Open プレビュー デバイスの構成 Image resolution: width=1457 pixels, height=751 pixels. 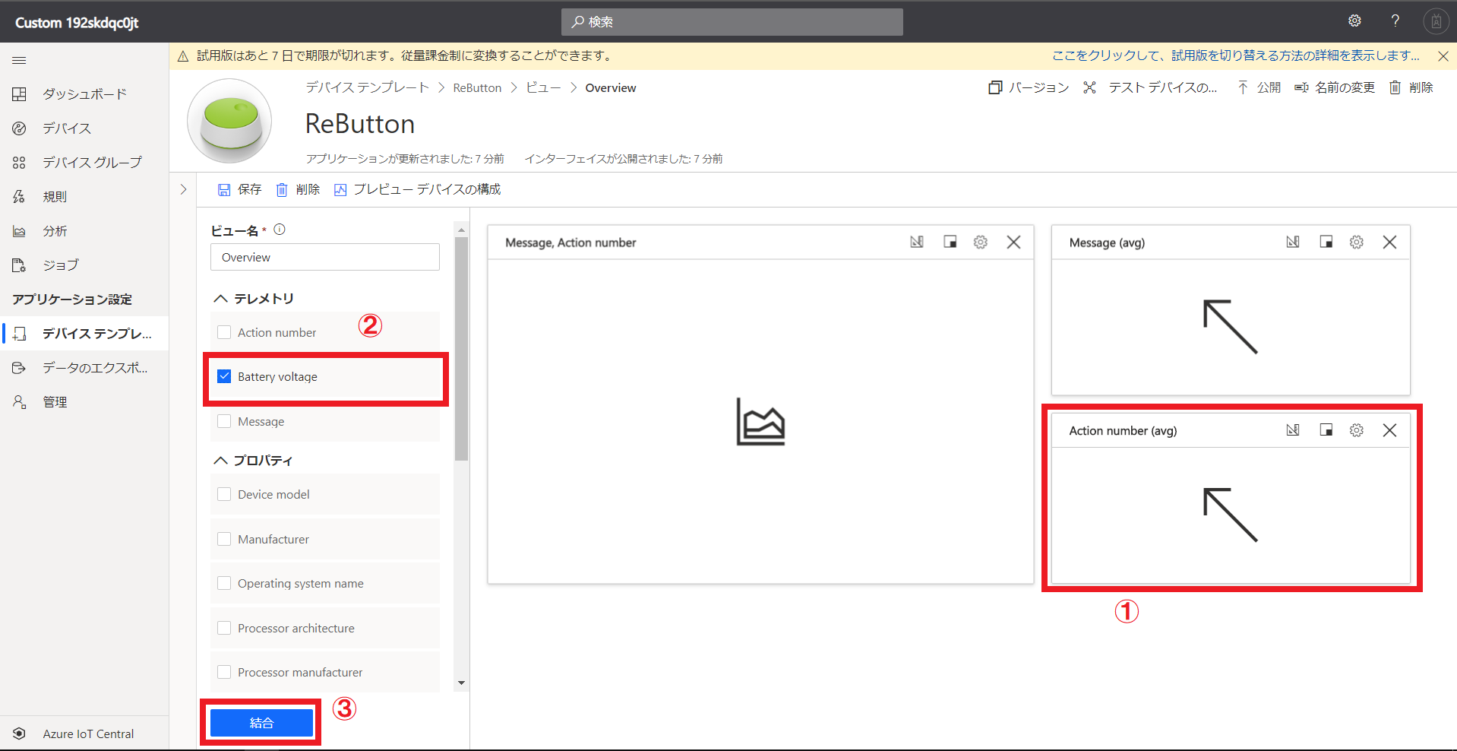418,189
